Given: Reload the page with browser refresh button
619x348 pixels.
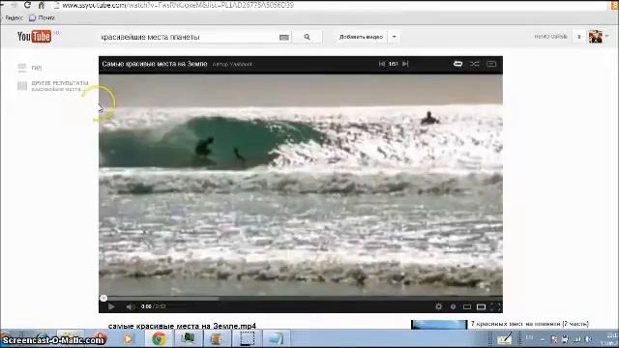Looking at the screenshot, I should 27,5.
